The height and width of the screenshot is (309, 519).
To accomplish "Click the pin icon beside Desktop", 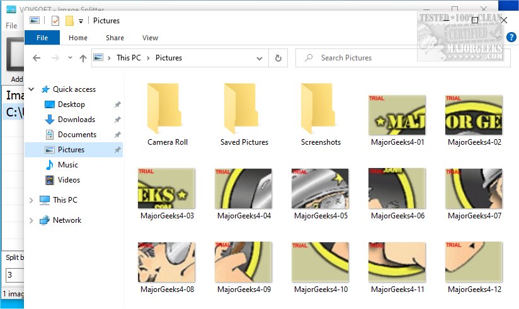I will tap(118, 104).
